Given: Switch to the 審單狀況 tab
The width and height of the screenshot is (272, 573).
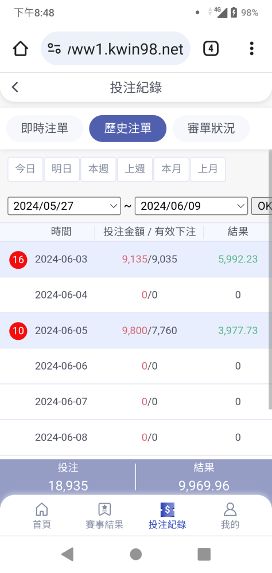Looking at the screenshot, I should point(211,128).
